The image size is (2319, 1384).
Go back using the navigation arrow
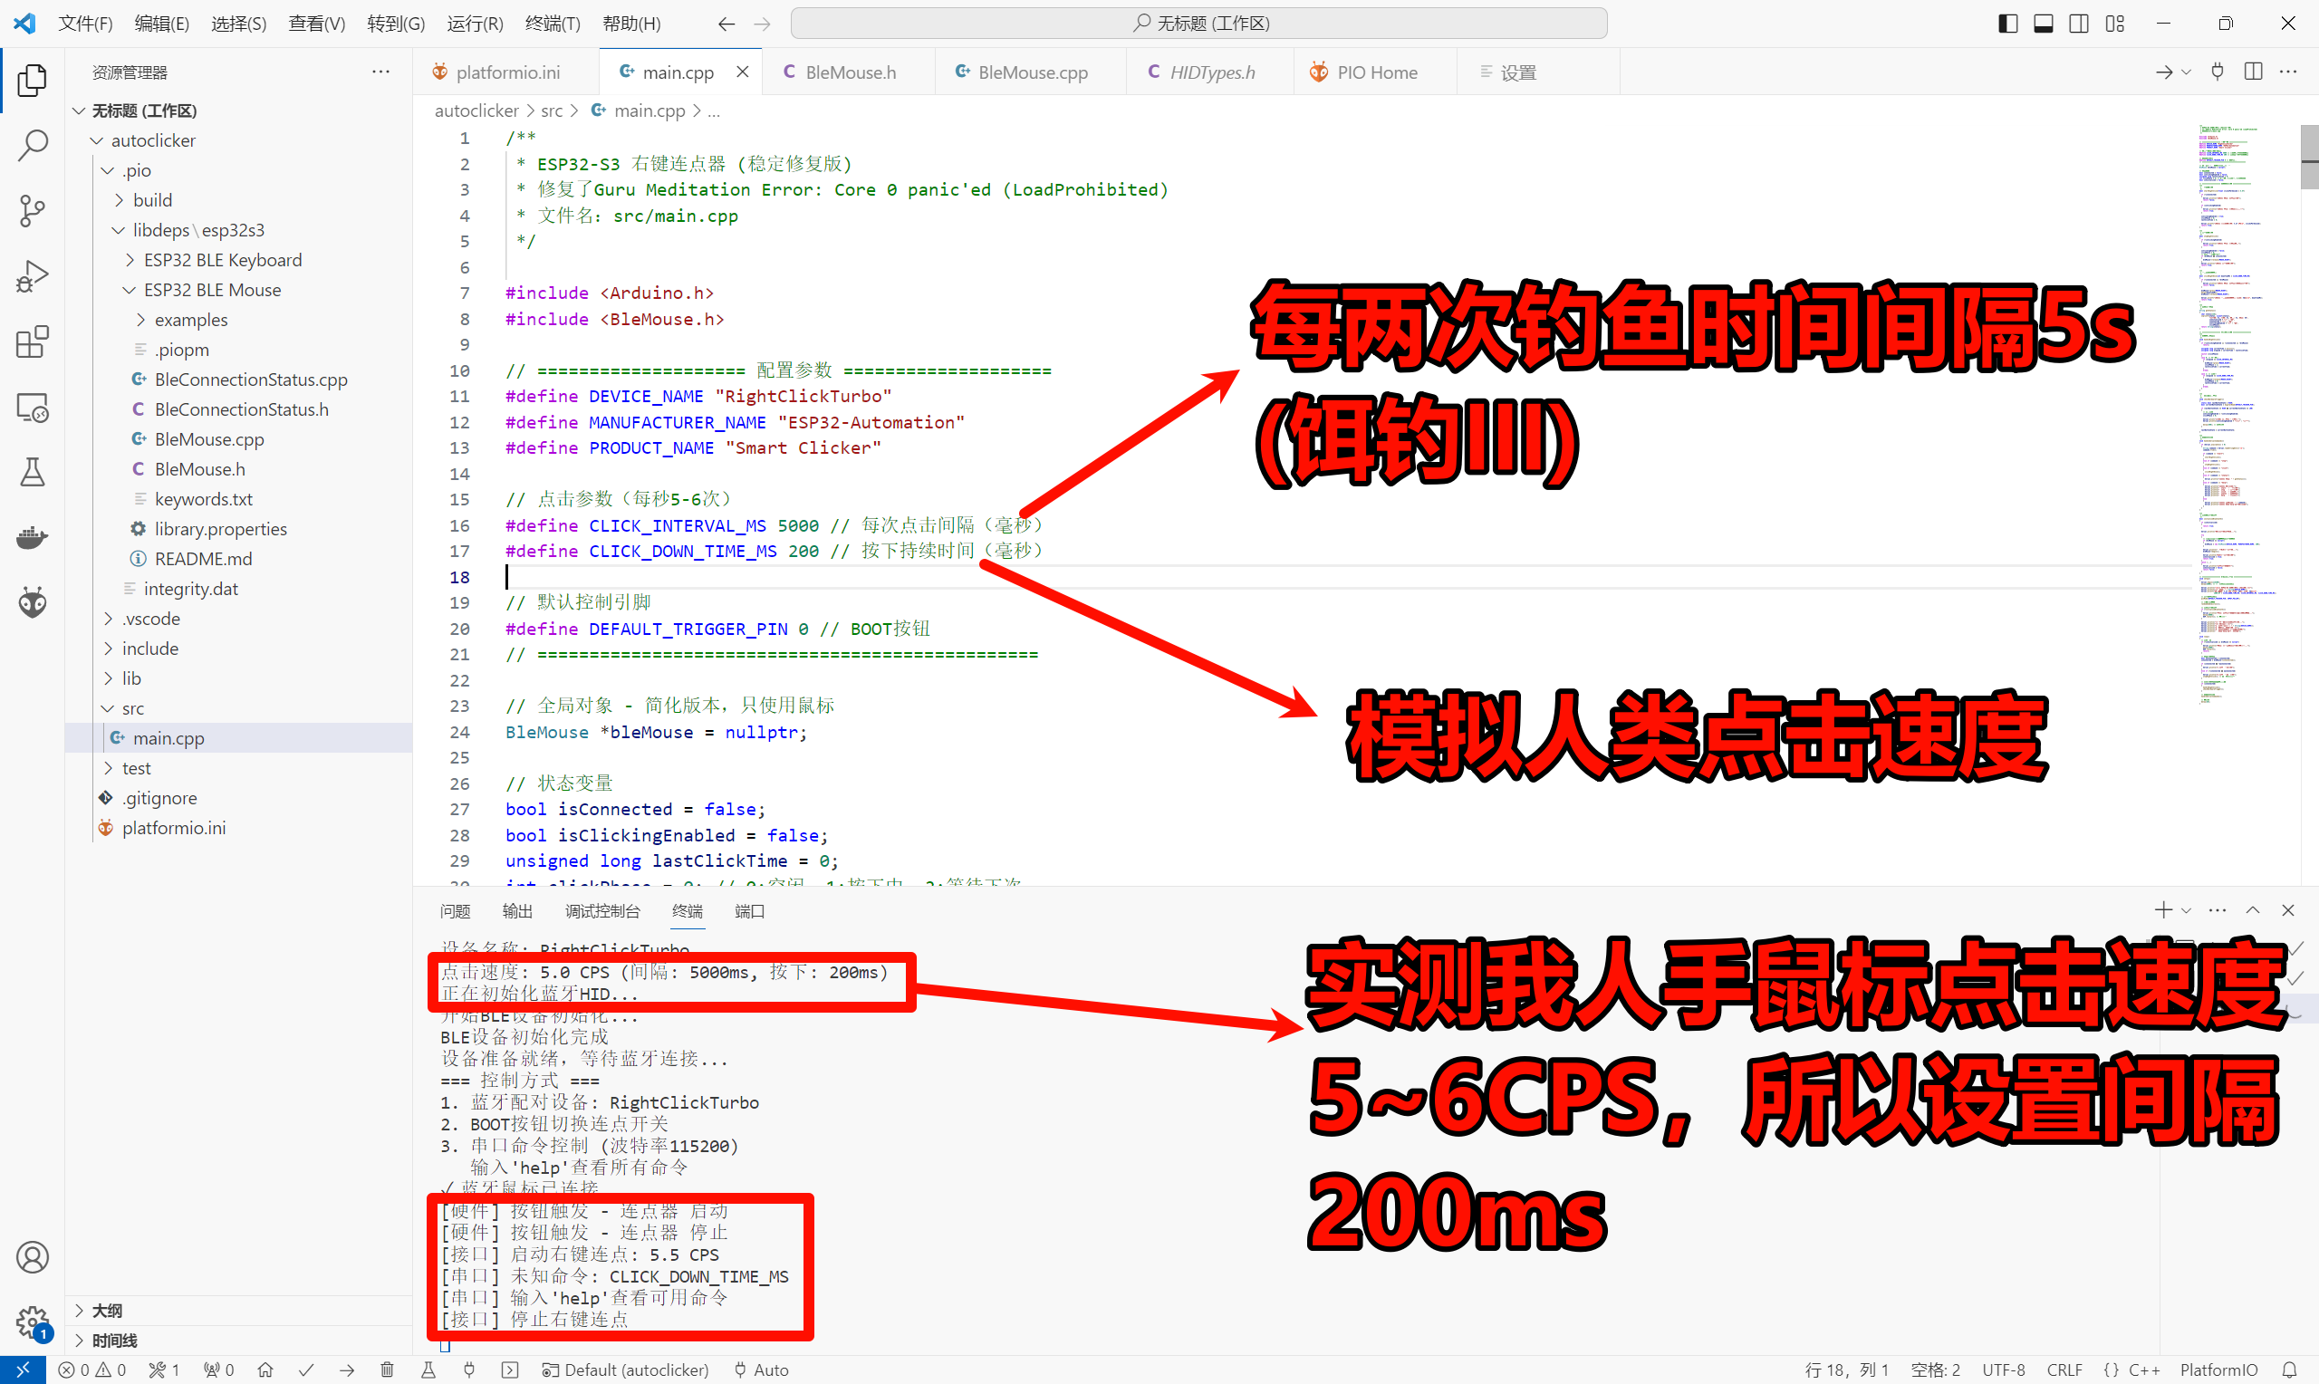[x=726, y=24]
